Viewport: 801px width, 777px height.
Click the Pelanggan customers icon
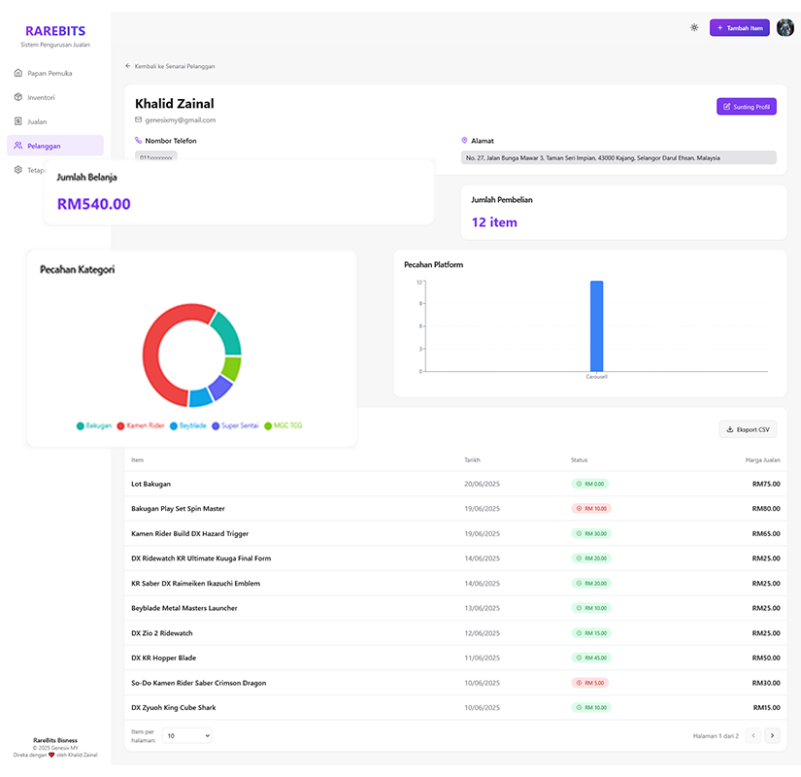pyautogui.click(x=18, y=146)
